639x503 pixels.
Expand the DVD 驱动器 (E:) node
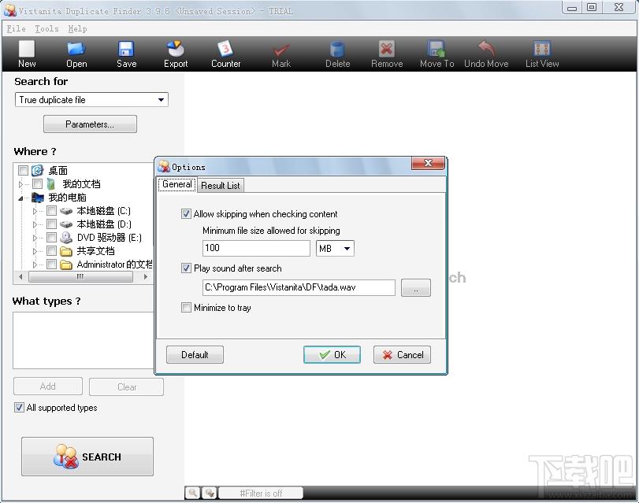[35, 239]
